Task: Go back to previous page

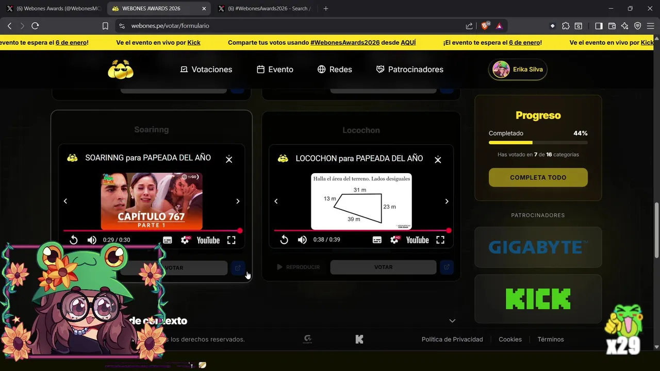Action: tap(9, 26)
